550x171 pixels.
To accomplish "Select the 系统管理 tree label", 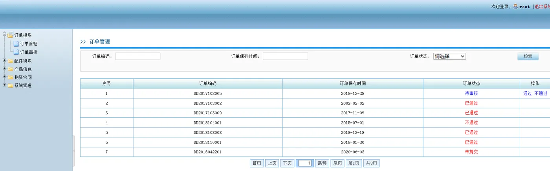I will (23, 86).
